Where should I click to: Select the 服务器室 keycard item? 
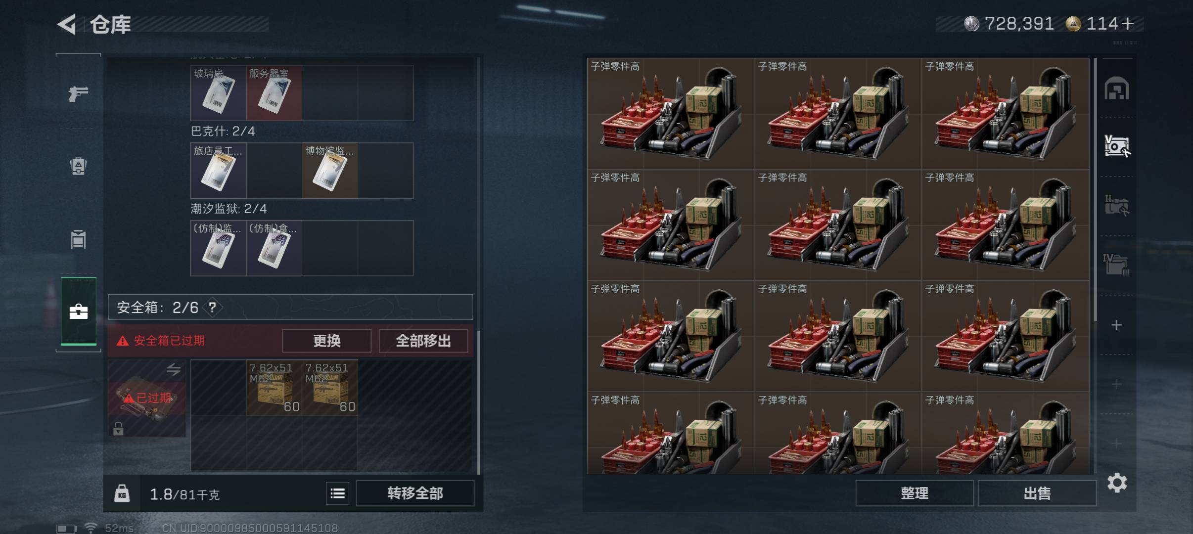pos(274,93)
